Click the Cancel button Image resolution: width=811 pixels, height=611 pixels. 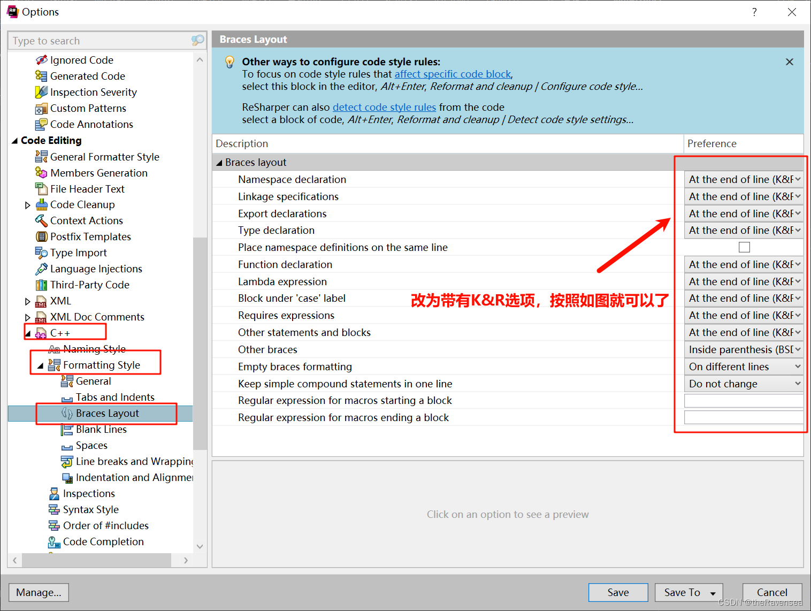point(772,592)
